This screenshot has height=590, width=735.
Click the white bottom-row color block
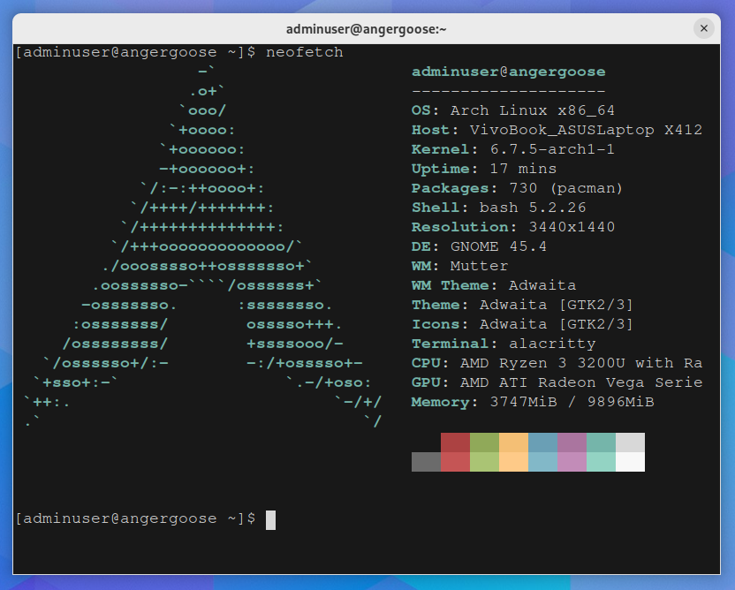(630, 462)
